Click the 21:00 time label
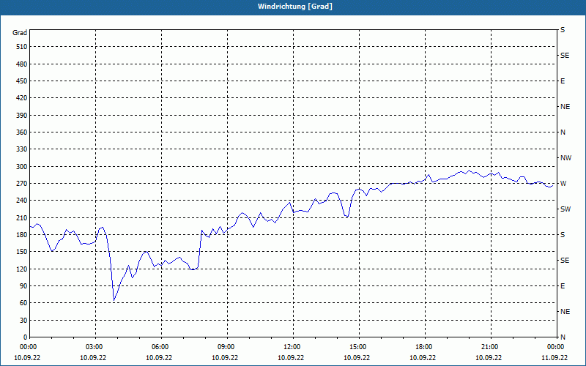The image size is (586, 366). [489, 347]
